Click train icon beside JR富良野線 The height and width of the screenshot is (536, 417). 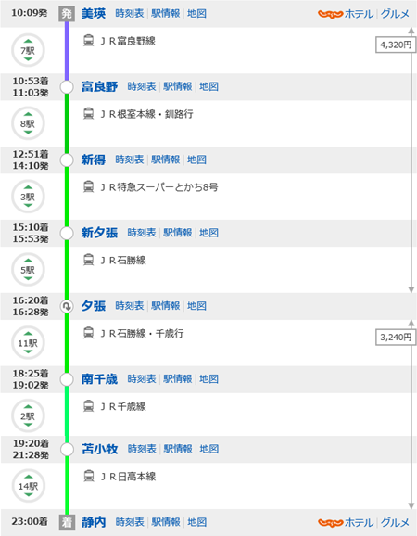tap(88, 40)
